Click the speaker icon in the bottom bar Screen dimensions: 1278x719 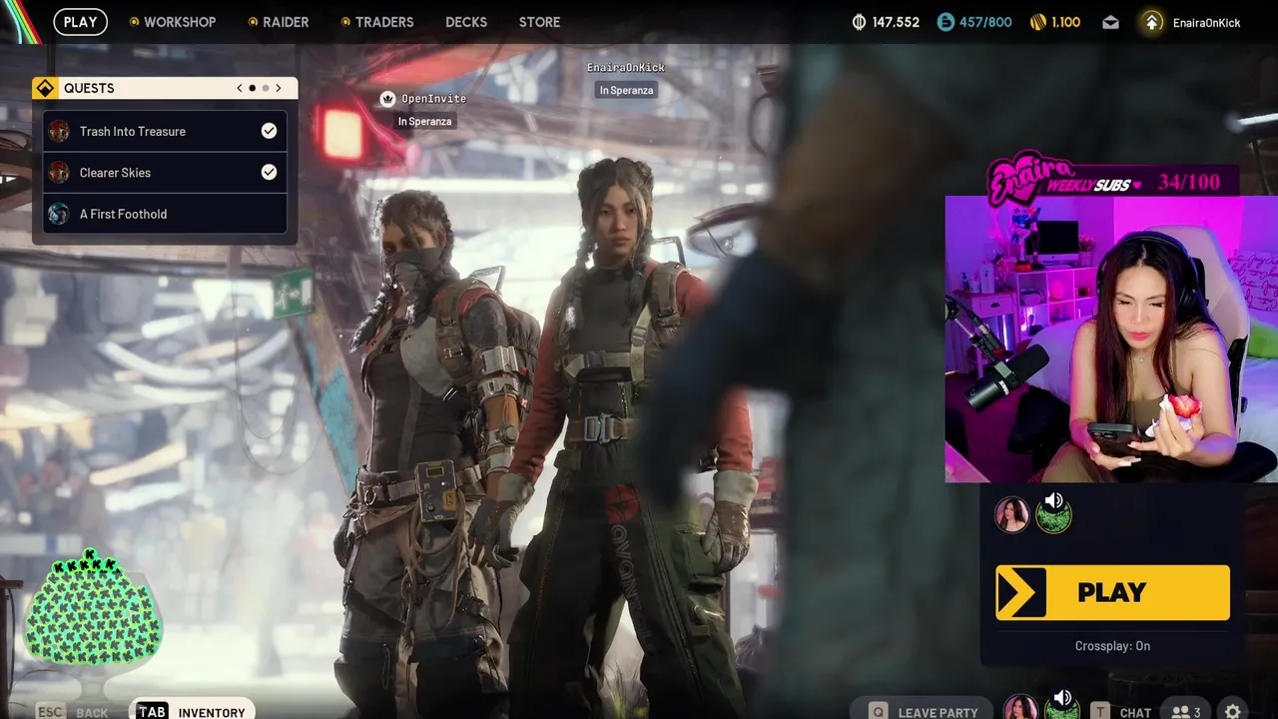[1062, 698]
